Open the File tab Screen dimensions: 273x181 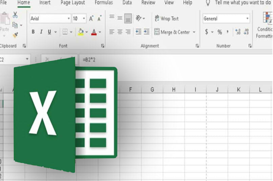pos(3,3)
